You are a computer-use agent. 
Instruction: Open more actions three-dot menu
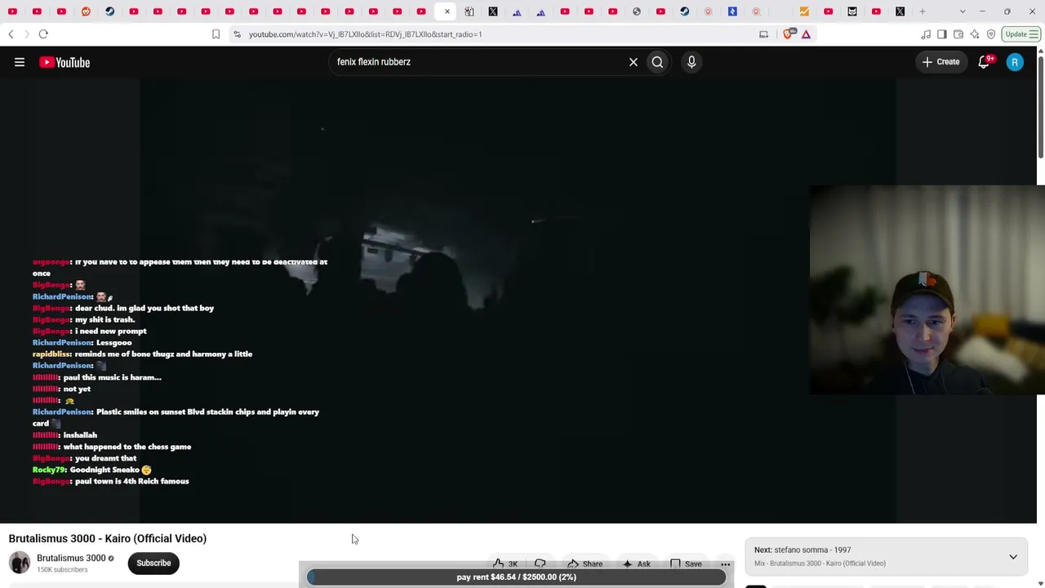click(x=725, y=563)
